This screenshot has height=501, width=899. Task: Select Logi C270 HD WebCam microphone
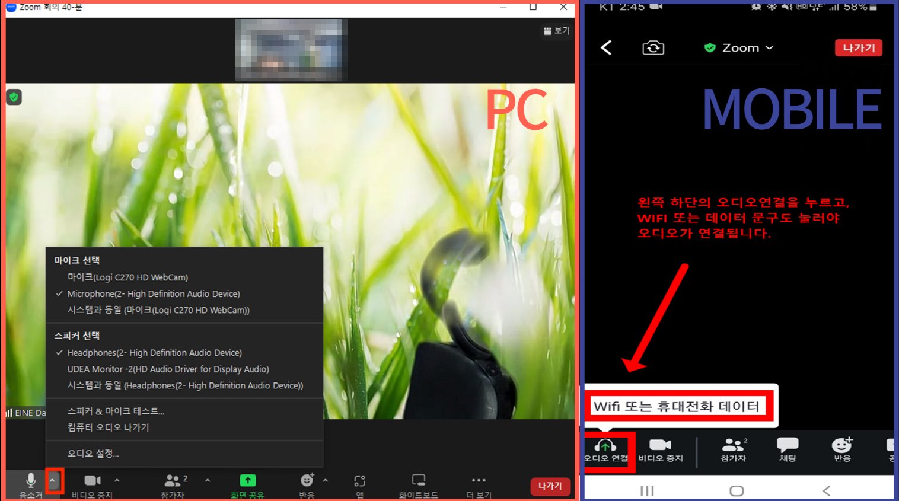127,277
